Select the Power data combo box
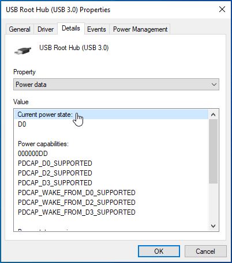The height and width of the screenshot is (263, 232). coord(116,85)
